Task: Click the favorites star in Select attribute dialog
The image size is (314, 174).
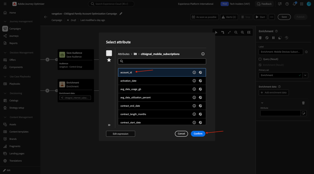Action: pos(109,60)
